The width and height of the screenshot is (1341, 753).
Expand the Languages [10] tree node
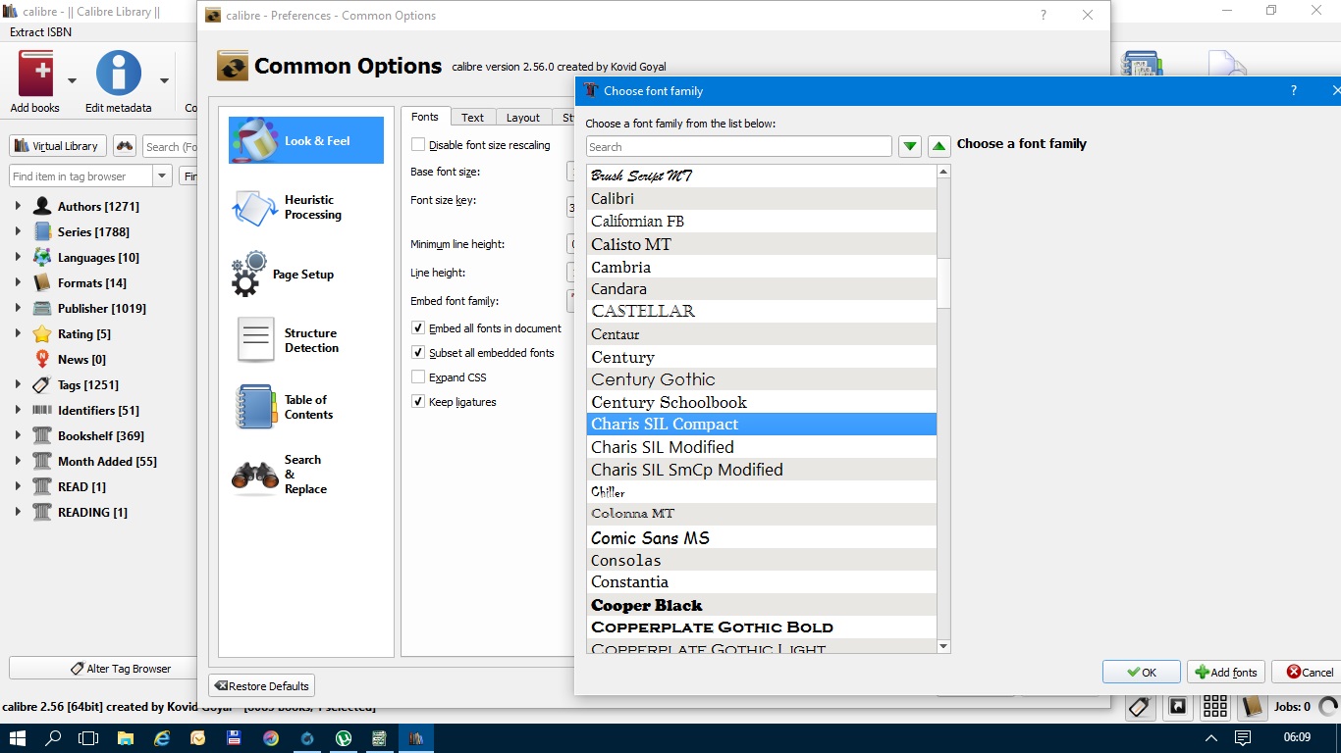pyautogui.click(x=18, y=257)
